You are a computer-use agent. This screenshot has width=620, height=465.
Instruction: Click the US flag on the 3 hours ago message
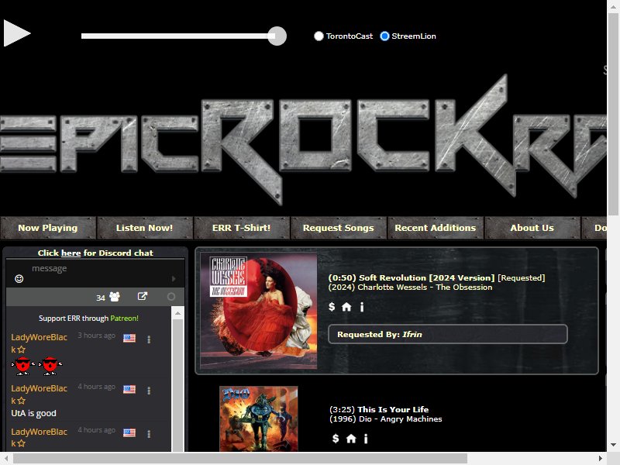tap(129, 338)
